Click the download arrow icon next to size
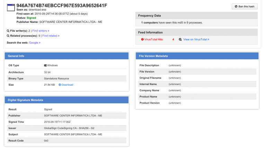 [60, 85]
